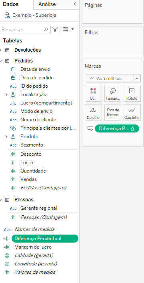
Task: Open the Dica de ferramenta card
Action: click(x=113, y=112)
